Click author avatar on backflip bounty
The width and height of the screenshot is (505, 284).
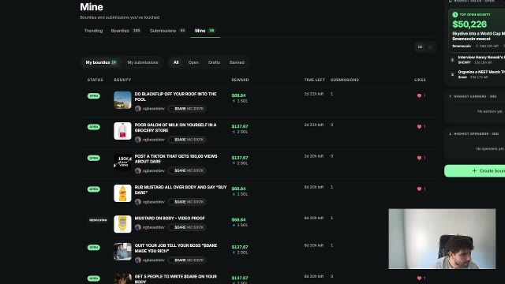pos(138,109)
